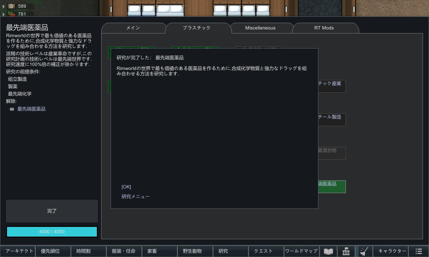Open the history book icon in bottom bar
This screenshot has height=257, width=429.
click(x=328, y=251)
